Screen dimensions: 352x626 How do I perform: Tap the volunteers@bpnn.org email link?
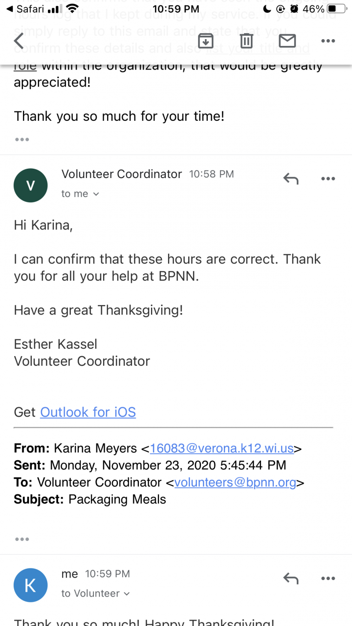235,483
